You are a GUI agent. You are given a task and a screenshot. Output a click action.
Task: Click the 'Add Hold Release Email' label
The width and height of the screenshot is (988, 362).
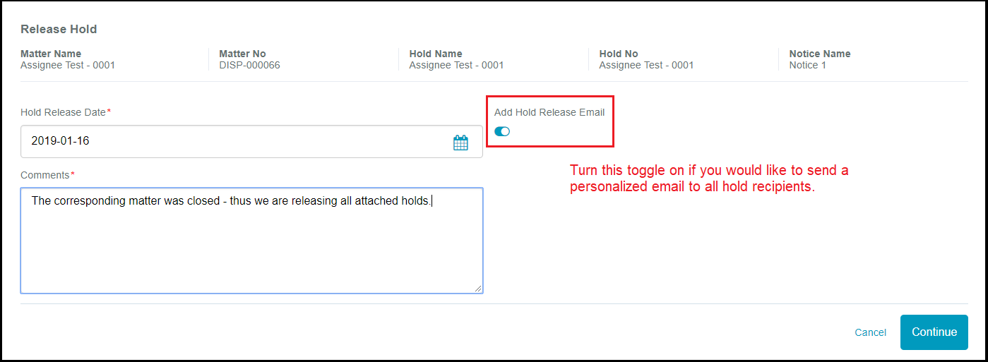(x=549, y=112)
